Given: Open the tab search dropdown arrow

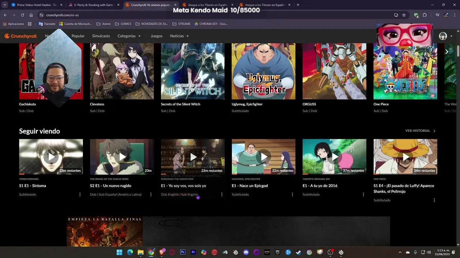Looking at the screenshot, I should pos(5,5).
